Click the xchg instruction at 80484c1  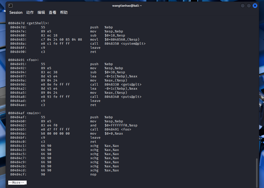[x=94, y=146]
